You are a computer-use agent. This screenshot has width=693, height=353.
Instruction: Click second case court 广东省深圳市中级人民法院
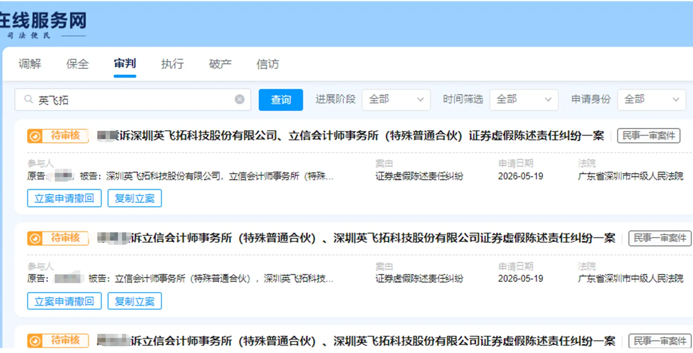630,279
